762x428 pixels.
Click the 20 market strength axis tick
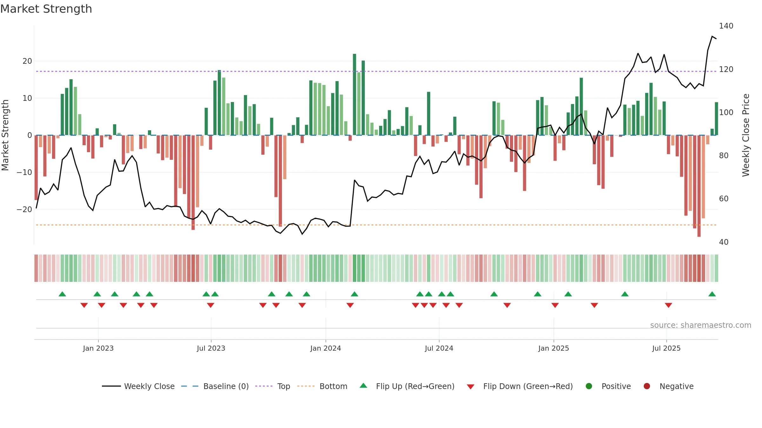point(27,61)
